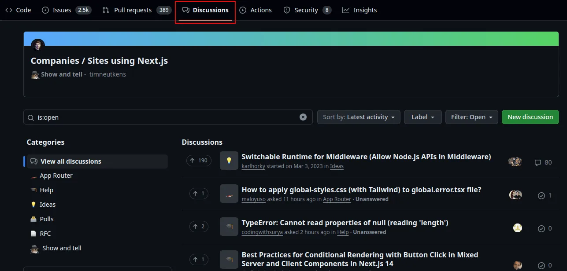This screenshot has width=567, height=271.
Task: Click inside the is:open search field
Action: coord(132,117)
